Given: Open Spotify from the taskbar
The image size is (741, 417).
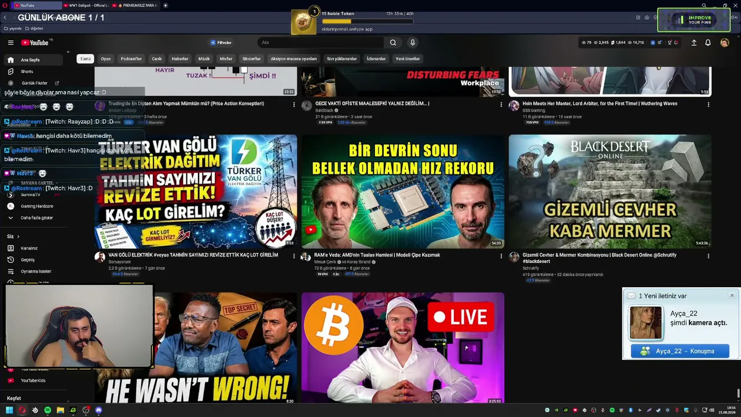Looking at the screenshot, I should [x=47, y=410].
